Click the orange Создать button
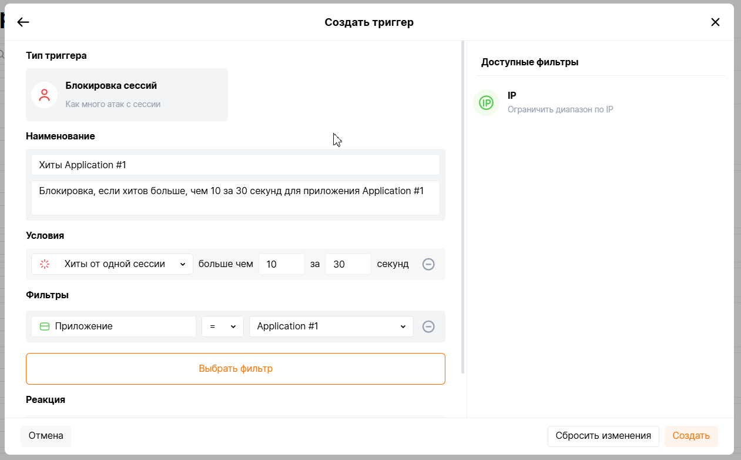Screen dimensions: 741x460 click(691, 436)
